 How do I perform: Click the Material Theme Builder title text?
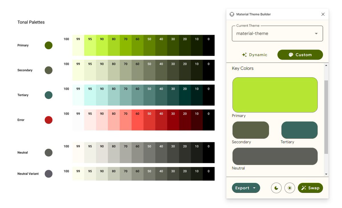(253, 14)
